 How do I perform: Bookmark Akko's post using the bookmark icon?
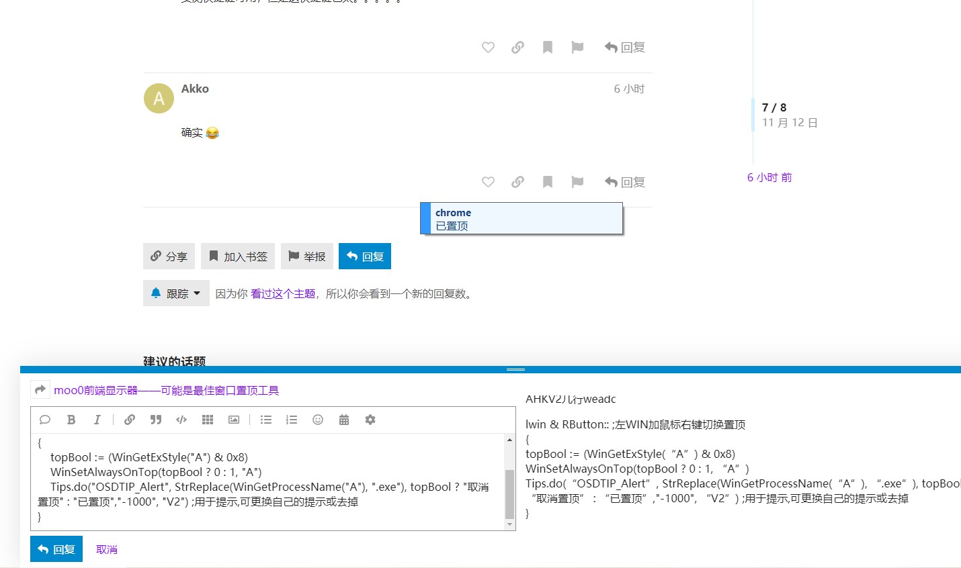548,182
